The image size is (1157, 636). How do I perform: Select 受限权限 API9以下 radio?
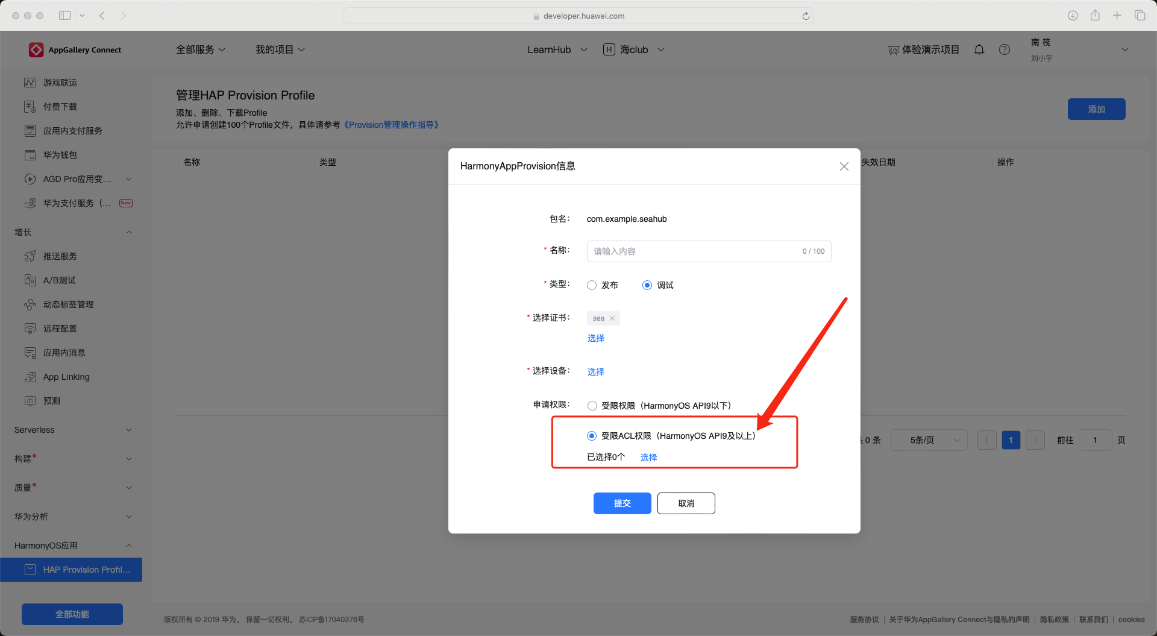(592, 406)
